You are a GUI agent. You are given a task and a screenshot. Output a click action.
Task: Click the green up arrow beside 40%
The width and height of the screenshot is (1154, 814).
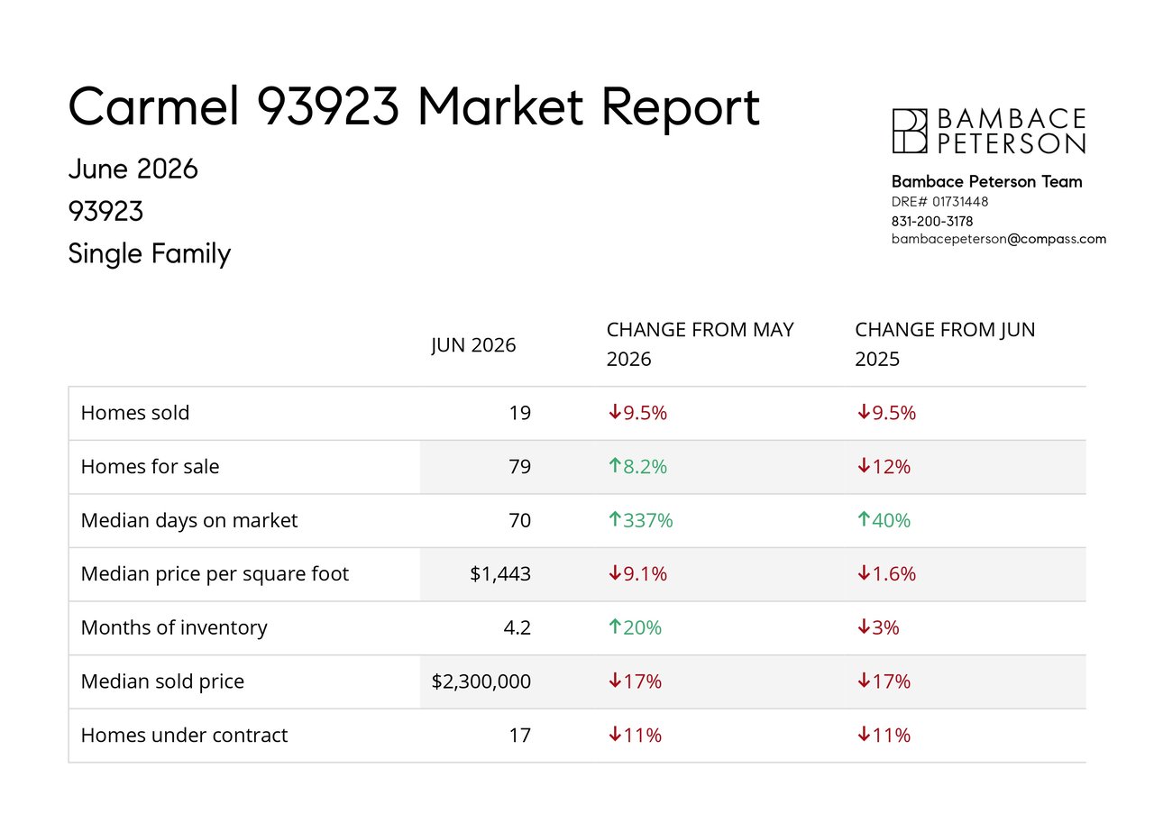coord(864,520)
